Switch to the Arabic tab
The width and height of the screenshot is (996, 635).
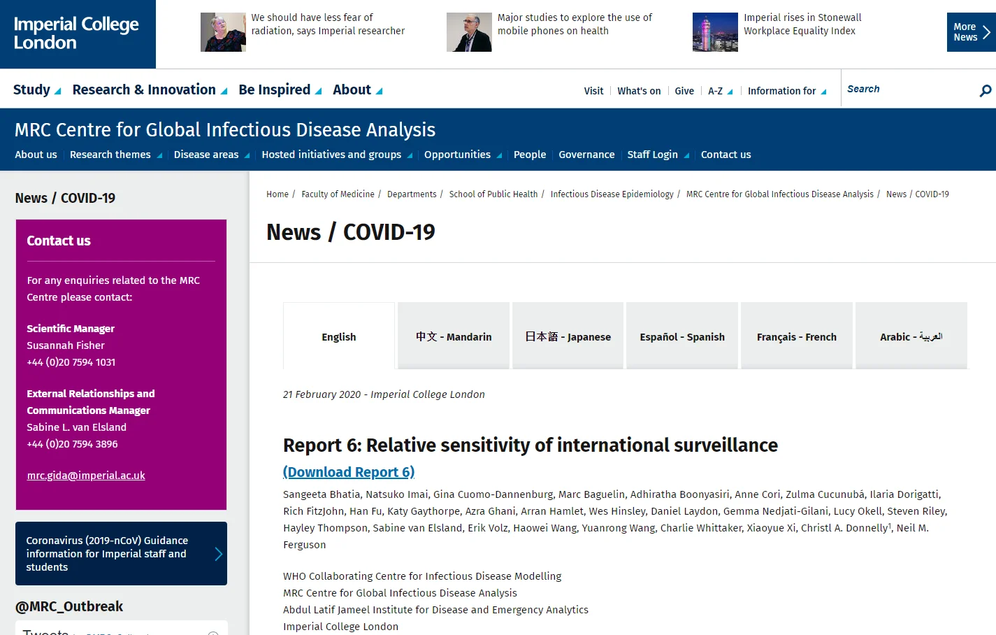click(911, 336)
